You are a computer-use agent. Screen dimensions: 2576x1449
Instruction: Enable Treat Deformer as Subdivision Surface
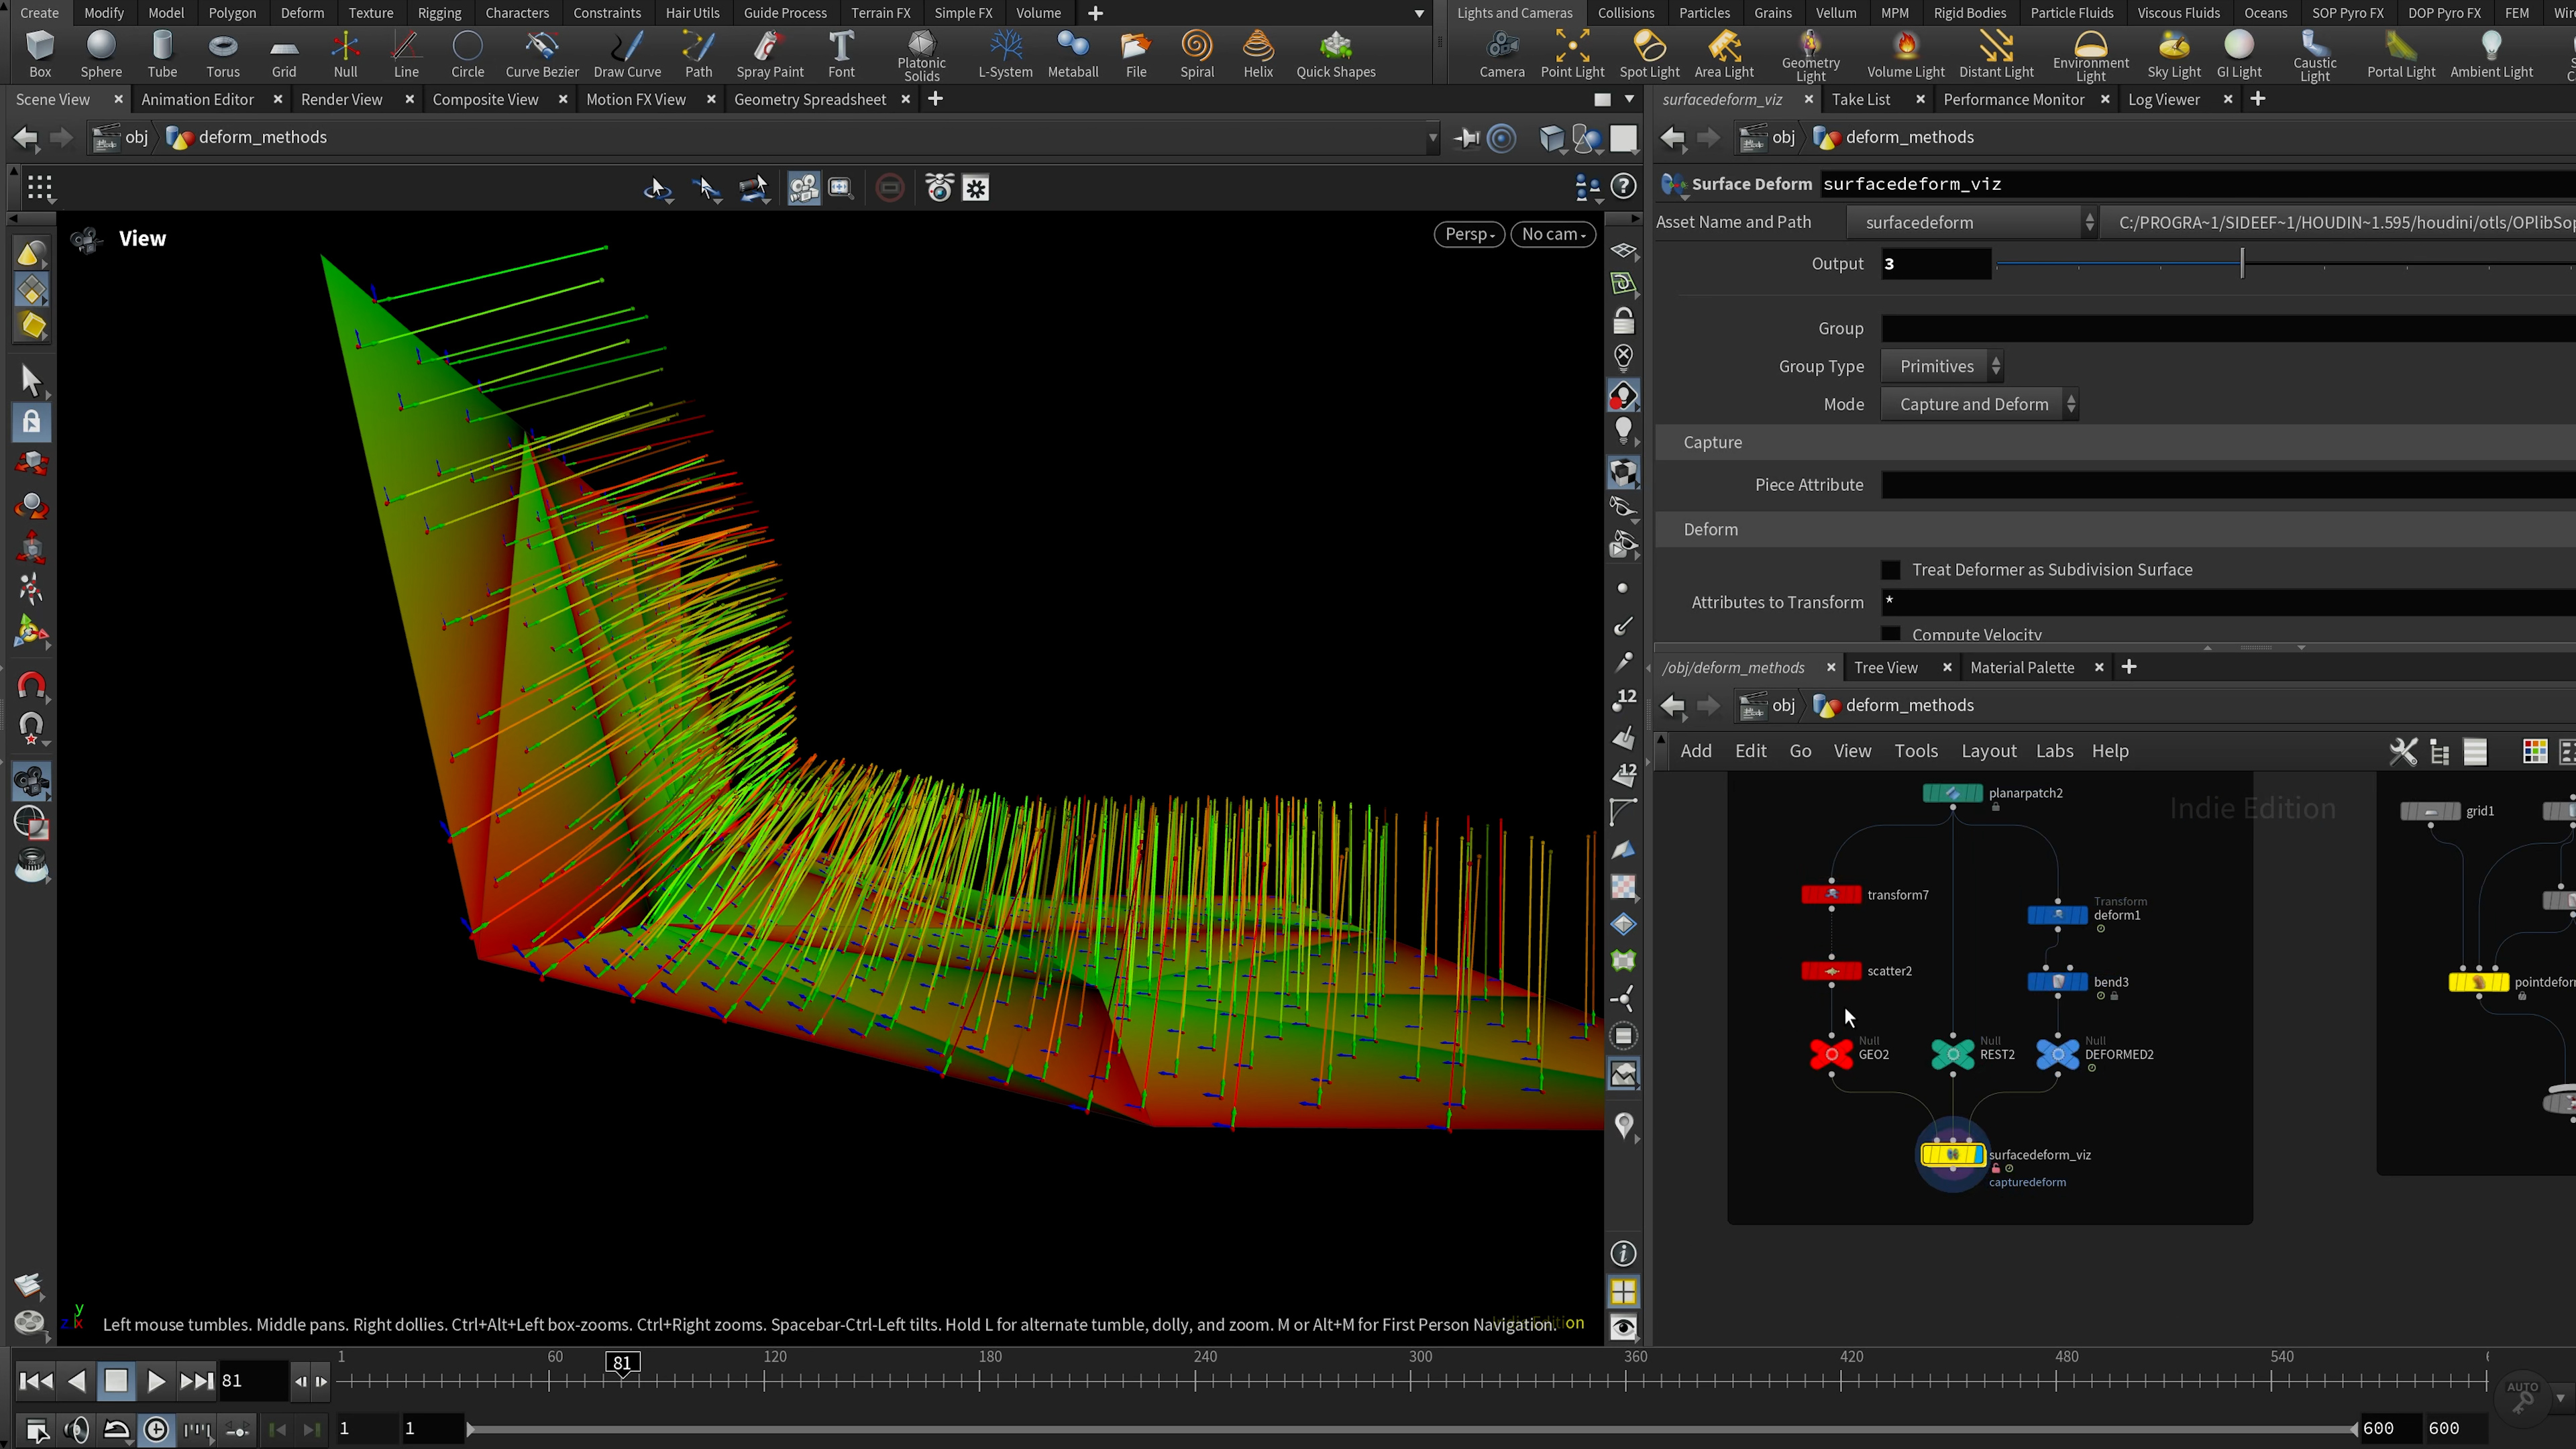tap(1890, 570)
